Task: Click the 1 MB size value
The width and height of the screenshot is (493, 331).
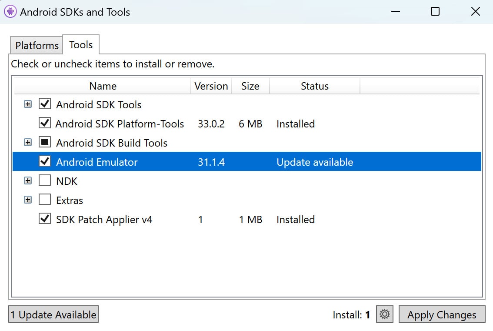Action: (x=250, y=220)
